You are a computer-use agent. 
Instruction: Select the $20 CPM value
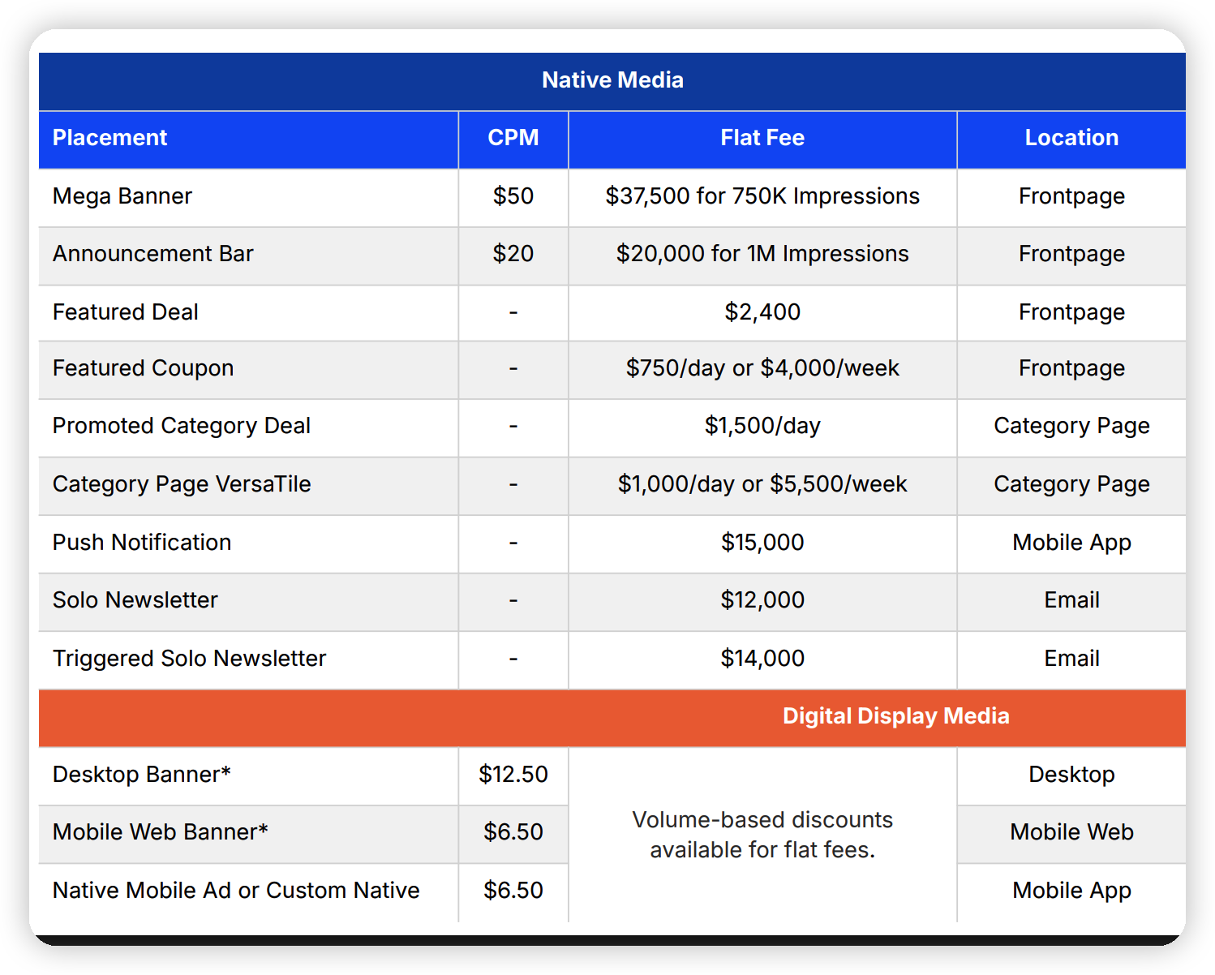513,254
